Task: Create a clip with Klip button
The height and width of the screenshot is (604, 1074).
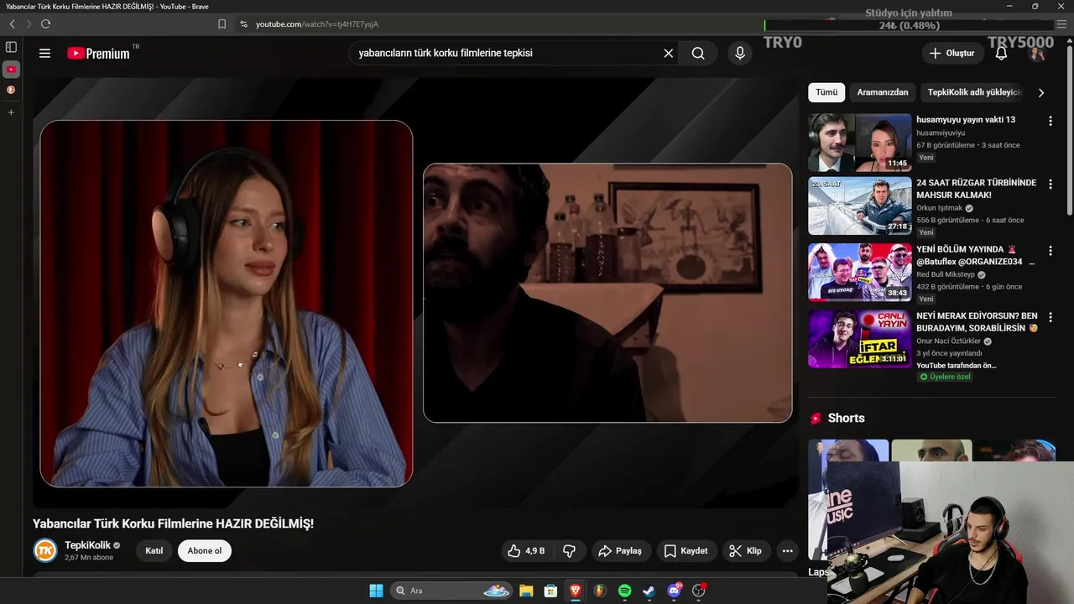Action: point(746,551)
